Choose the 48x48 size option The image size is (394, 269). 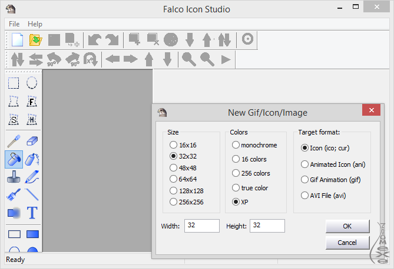coord(173,167)
